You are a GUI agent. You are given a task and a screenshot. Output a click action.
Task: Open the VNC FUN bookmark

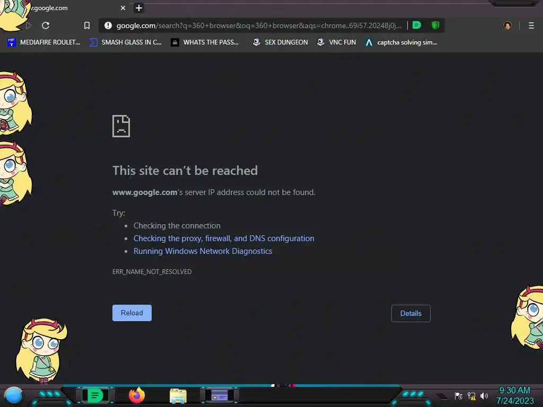[x=336, y=42]
